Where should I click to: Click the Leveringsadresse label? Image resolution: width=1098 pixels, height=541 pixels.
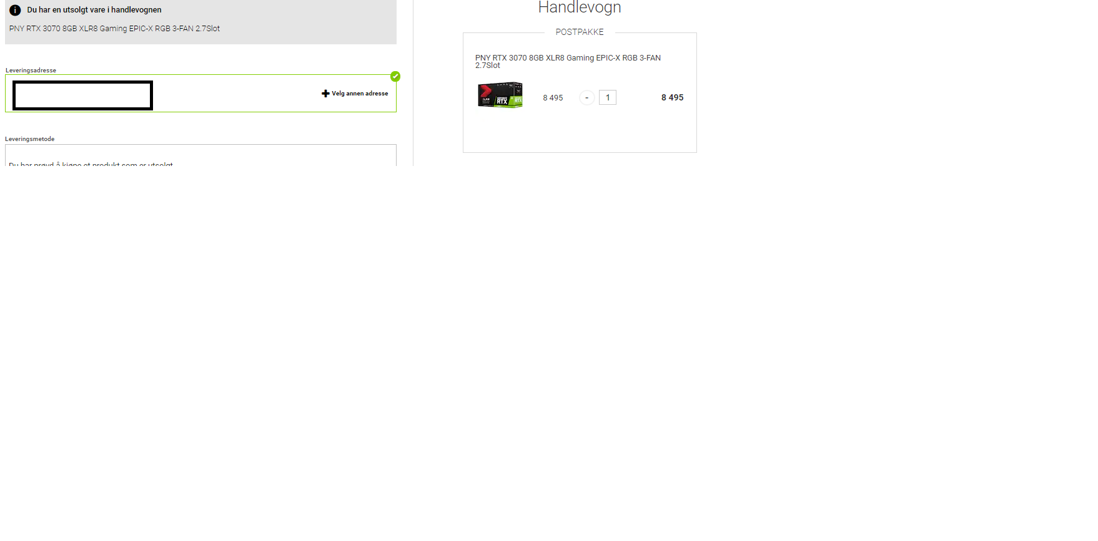click(x=31, y=71)
